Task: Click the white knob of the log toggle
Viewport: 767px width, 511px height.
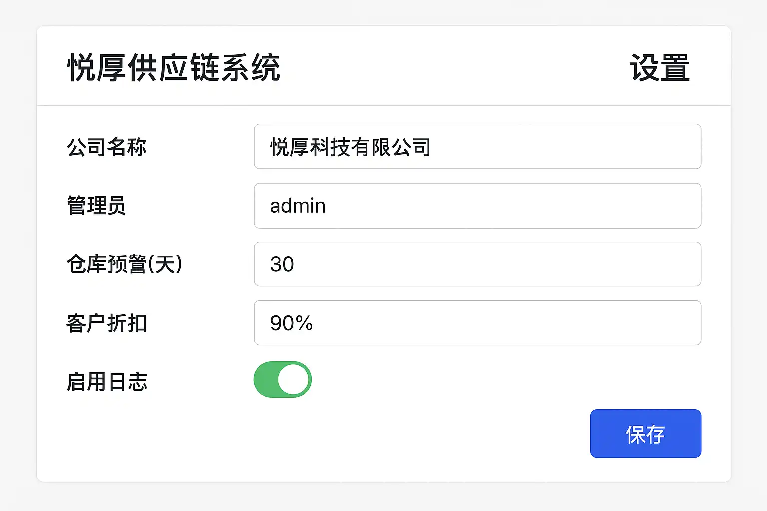Action: [x=293, y=380]
